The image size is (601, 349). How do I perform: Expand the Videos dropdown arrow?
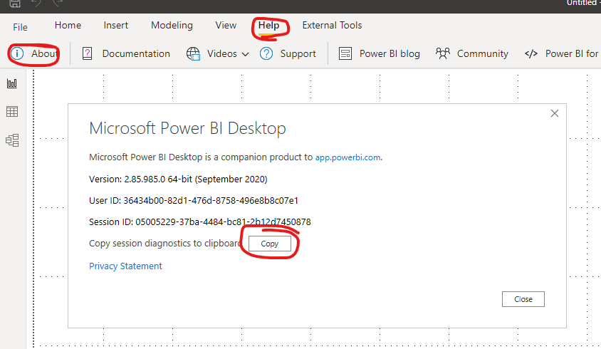click(x=245, y=54)
